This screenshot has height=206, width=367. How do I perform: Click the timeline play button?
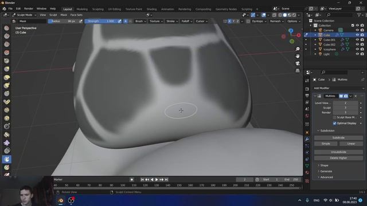click(x=157, y=180)
